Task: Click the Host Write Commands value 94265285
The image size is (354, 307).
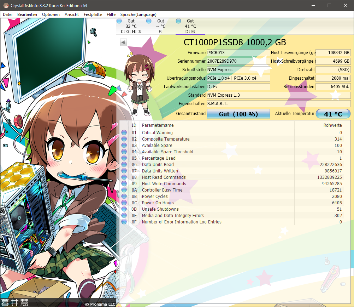Action: coord(332,183)
